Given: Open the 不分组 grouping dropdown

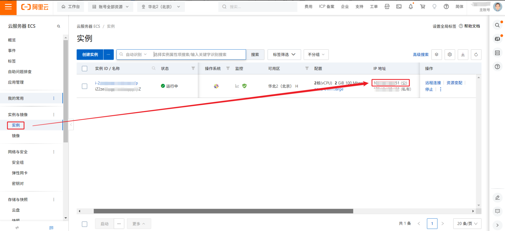Looking at the screenshot, I should (x=316, y=55).
